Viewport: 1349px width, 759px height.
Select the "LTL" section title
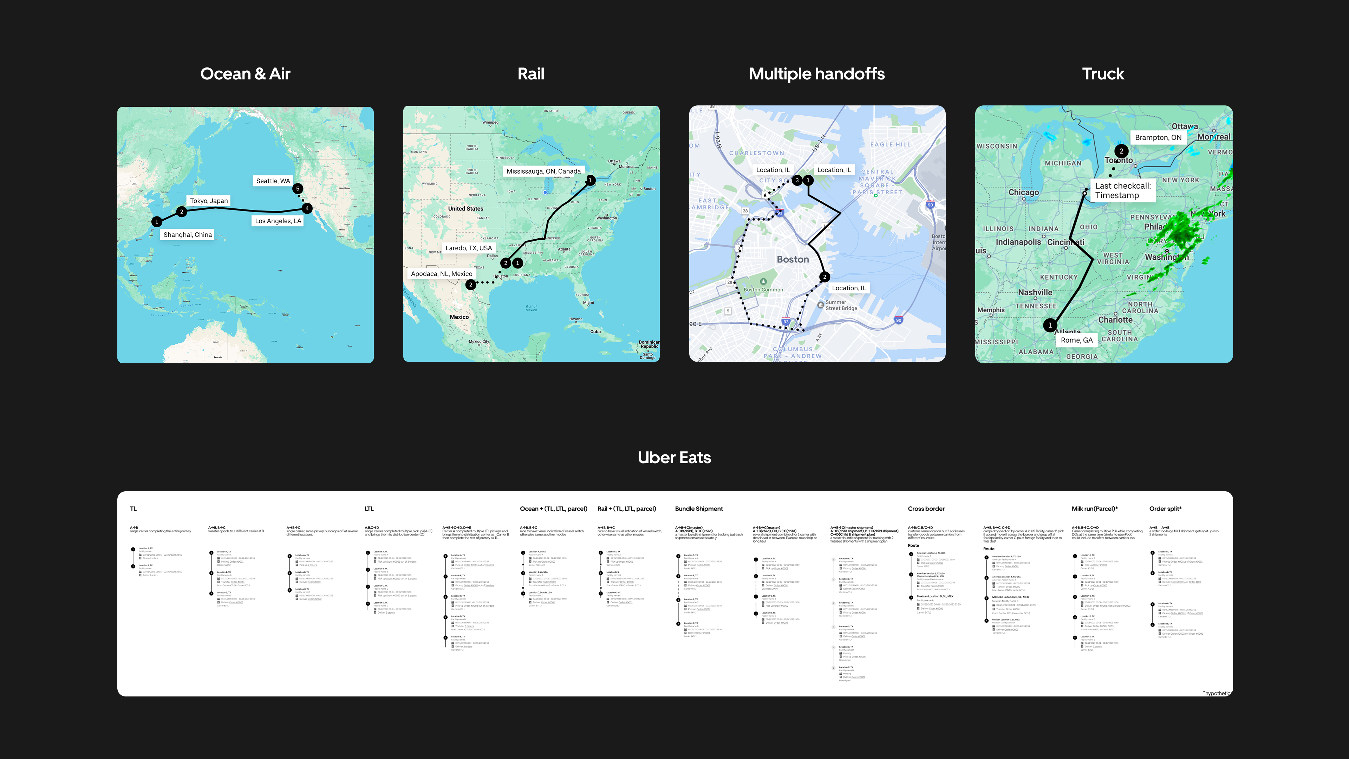point(369,508)
